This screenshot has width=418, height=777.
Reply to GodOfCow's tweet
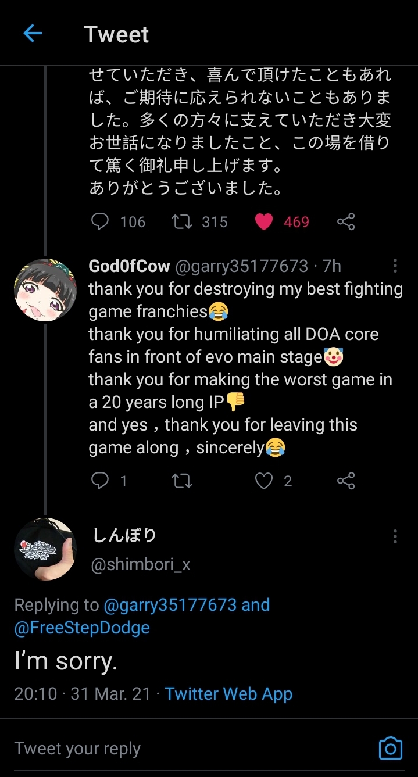click(101, 481)
